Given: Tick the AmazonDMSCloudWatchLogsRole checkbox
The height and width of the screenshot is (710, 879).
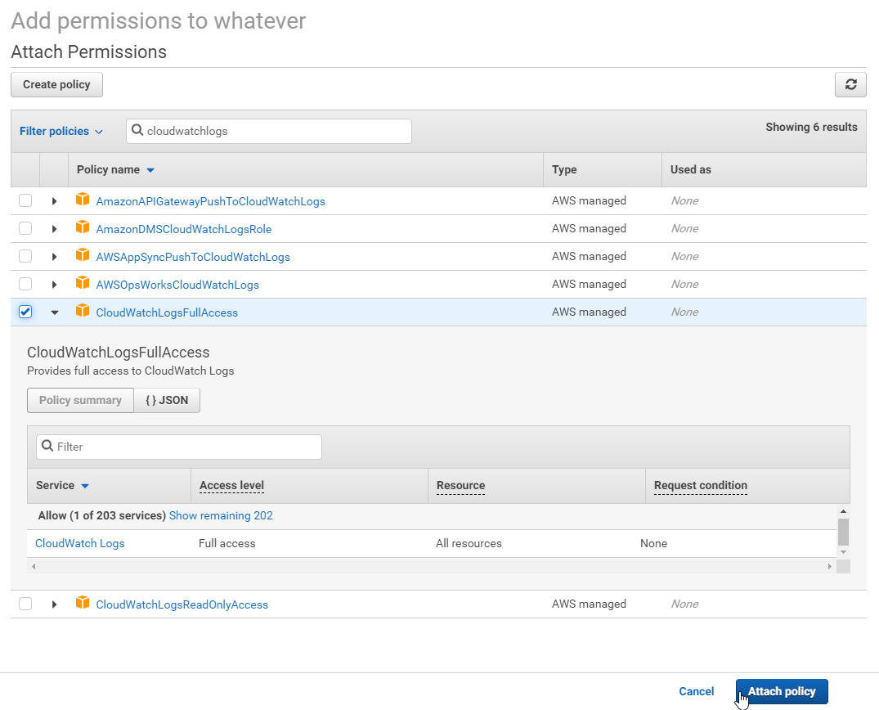Looking at the screenshot, I should tap(25, 228).
